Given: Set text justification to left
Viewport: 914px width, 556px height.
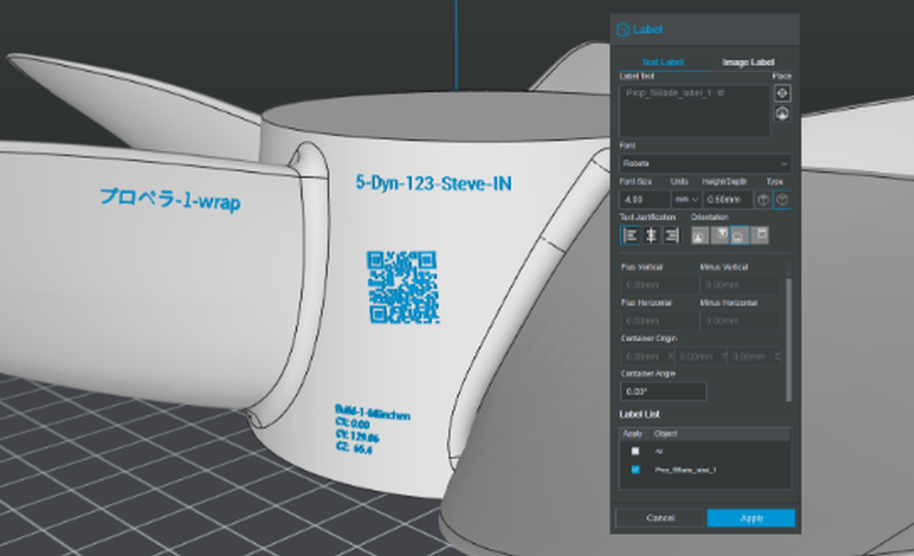Looking at the screenshot, I should click(x=630, y=235).
